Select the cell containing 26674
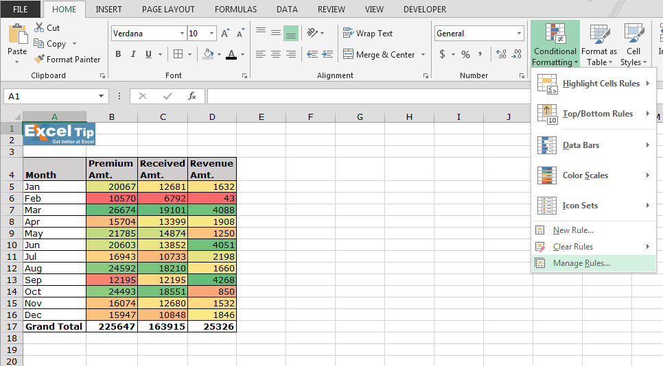 click(112, 210)
